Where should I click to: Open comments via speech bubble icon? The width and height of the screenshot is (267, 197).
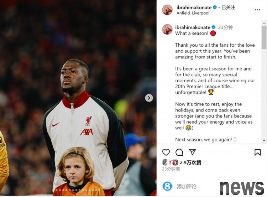[x=179, y=152]
